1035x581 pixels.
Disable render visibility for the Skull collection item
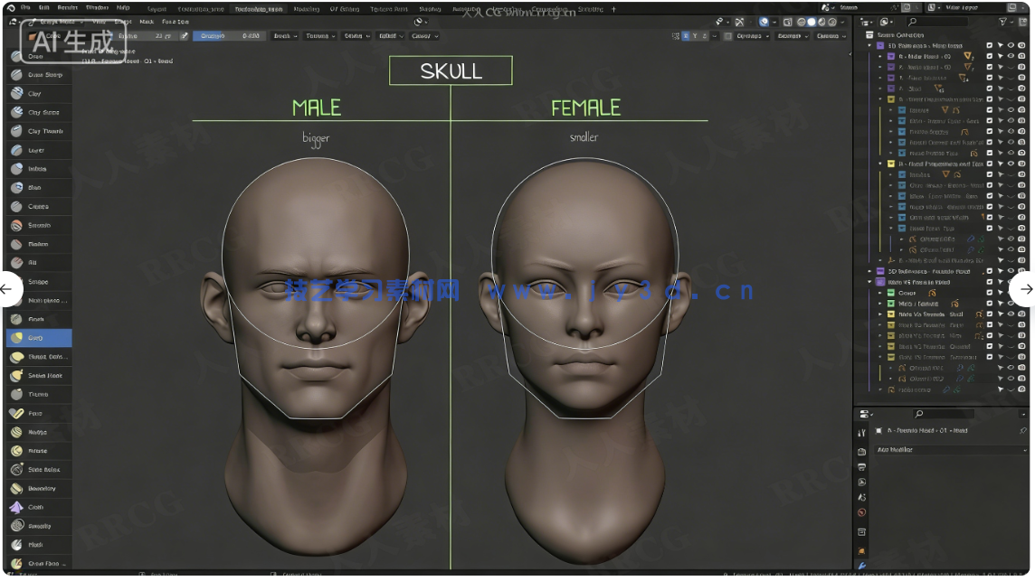(x=1022, y=89)
